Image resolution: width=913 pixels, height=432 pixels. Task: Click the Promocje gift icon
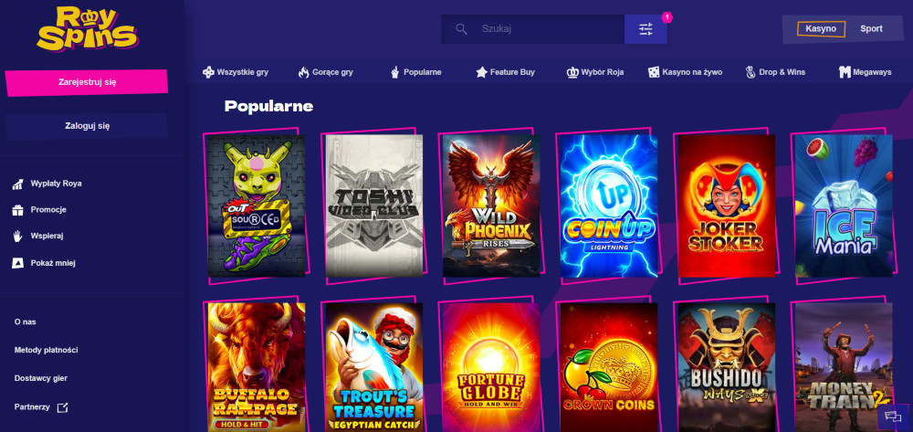coord(17,210)
